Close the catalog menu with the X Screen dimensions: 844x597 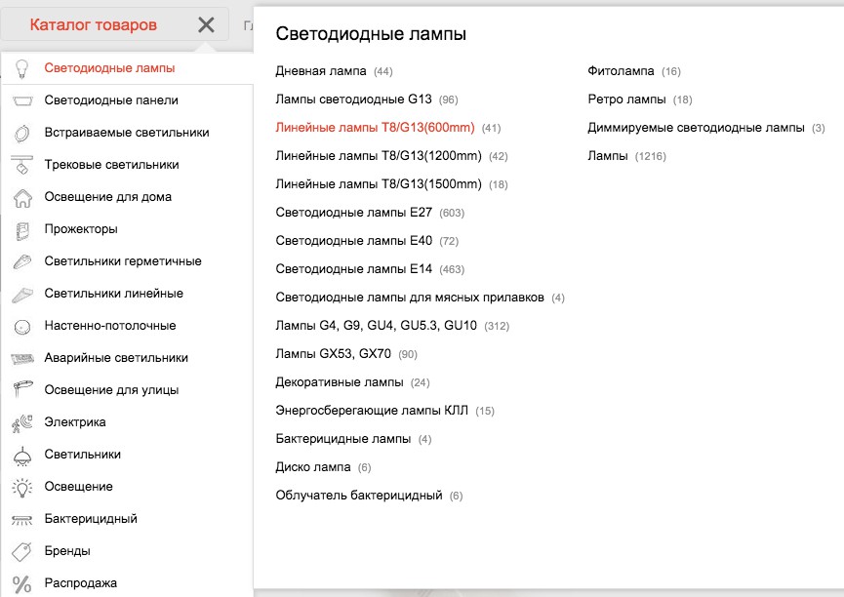pyautogui.click(x=206, y=25)
